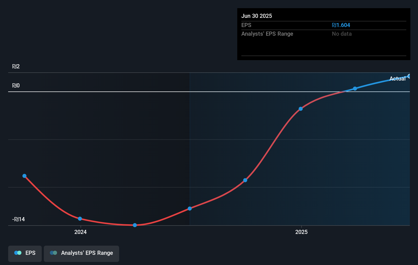Click the Analysts' EPS Range legend dot icon

click(53, 253)
